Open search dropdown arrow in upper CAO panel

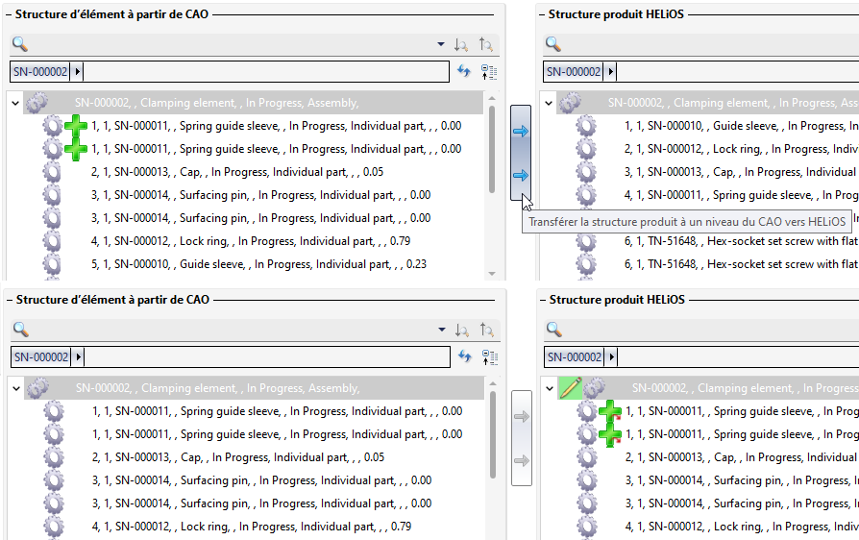click(441, 44)
